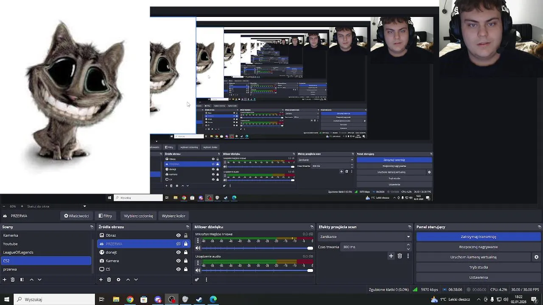Image resolution: width=543 pixels, height=305 pixels.
Task: Adjust the Urządzenie audio volume slider
Action: (x=258, y=270)
